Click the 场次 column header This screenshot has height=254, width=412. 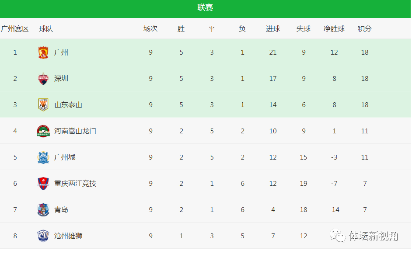[150, 28]
